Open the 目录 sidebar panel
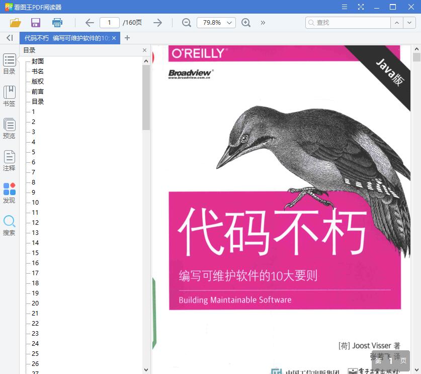Viewport: 421px width, 374px height. 10,64
